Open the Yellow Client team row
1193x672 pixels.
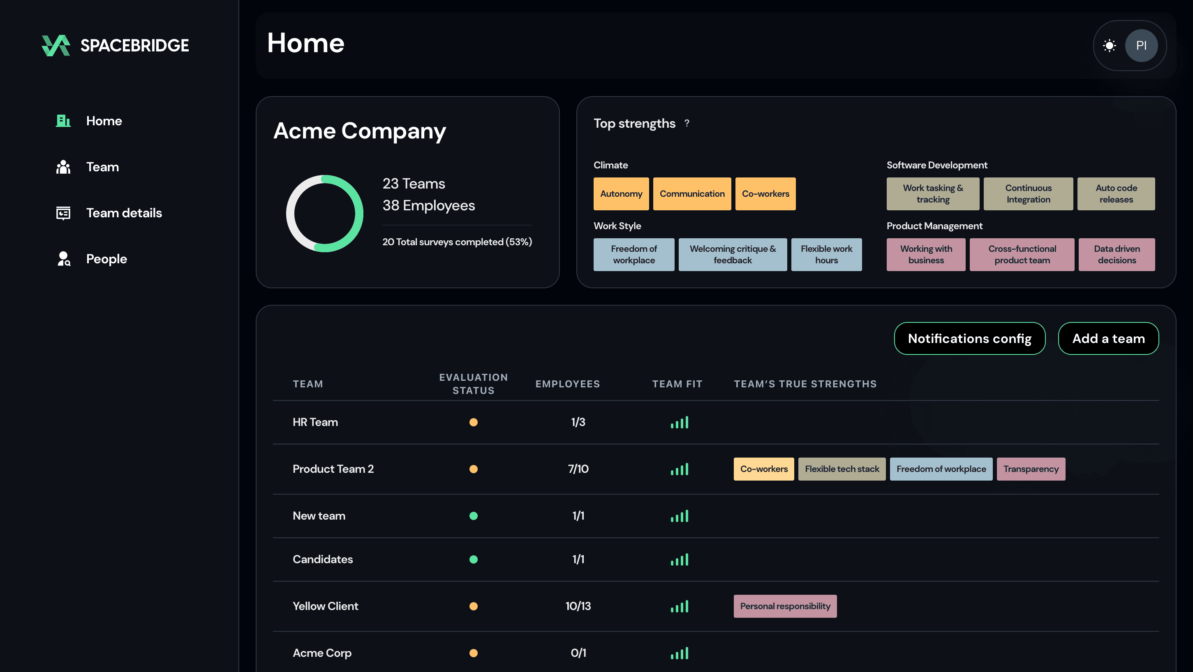(325, 606)
